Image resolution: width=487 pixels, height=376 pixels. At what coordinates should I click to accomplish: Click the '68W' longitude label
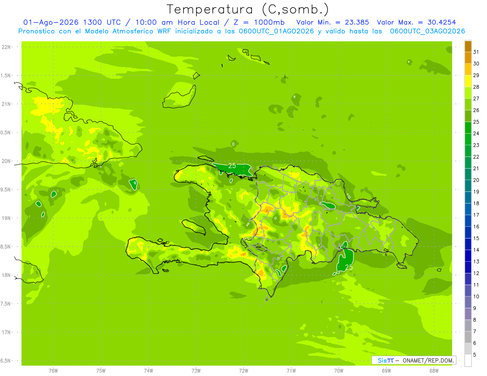434,371
